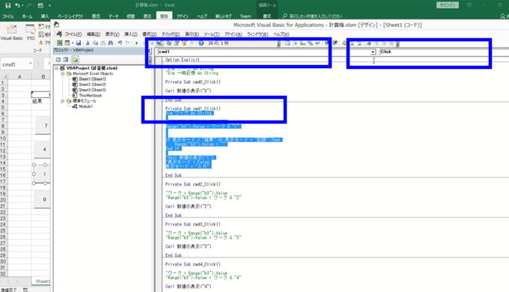Select Sheet2 (Sheet2) in project tree
The image size is (509, 292).
(92, 85)
